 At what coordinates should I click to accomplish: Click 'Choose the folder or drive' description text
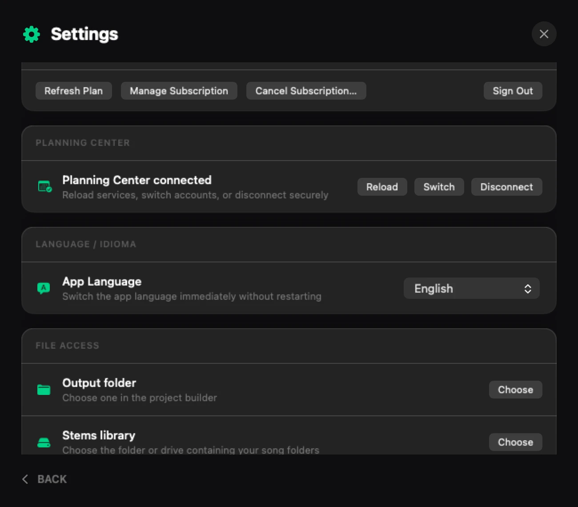[x=191, y=450]
